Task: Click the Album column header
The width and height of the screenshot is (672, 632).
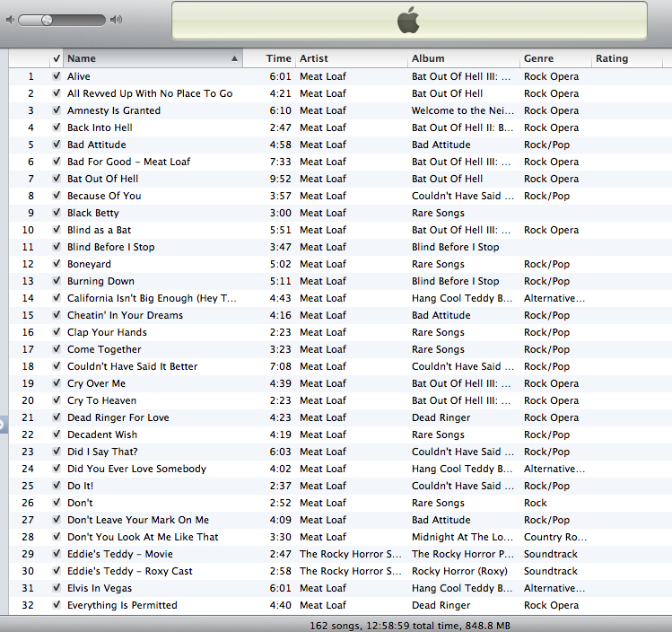Action: coord(462,58)
